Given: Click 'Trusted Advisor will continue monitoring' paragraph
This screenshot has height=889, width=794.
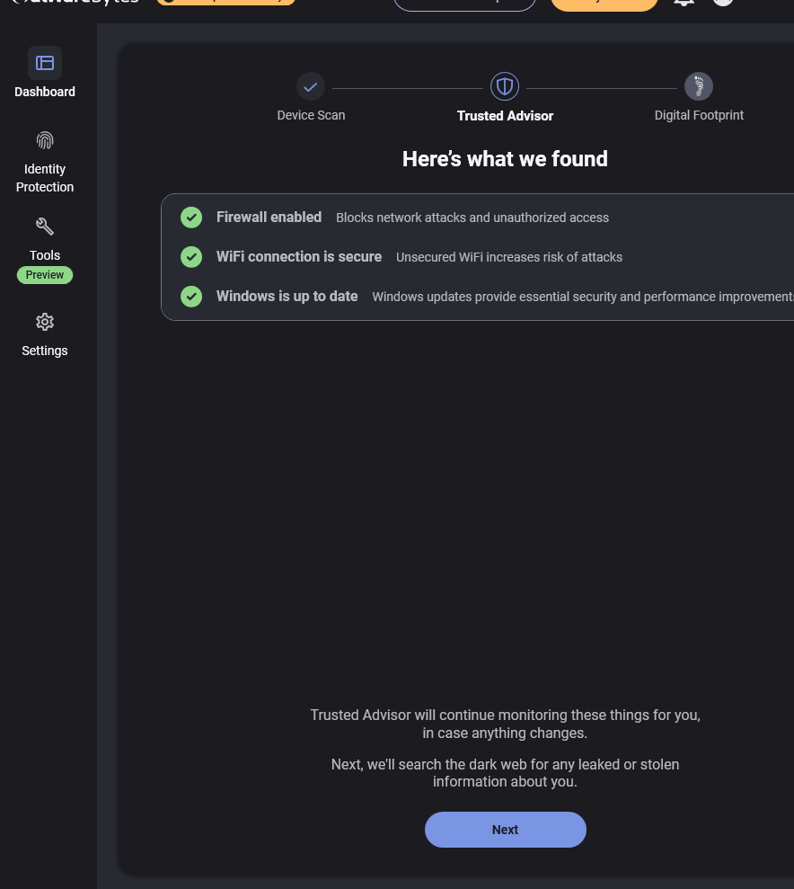Looking at the screenshot, I should click(505, 724).
